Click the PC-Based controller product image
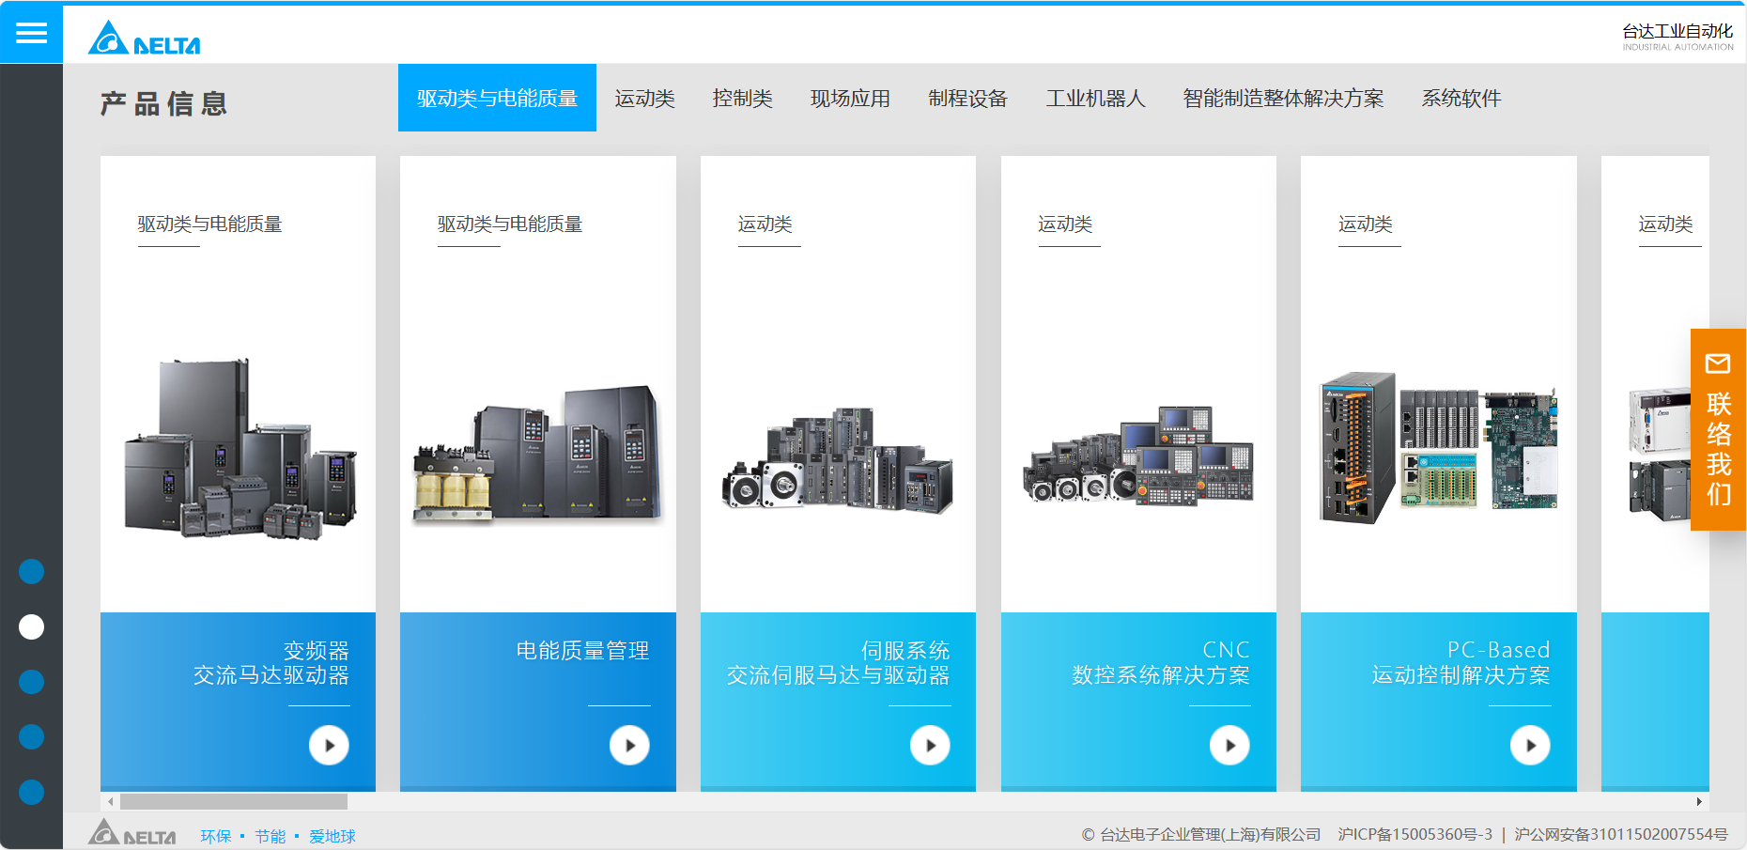 (x=1439, y=447)
